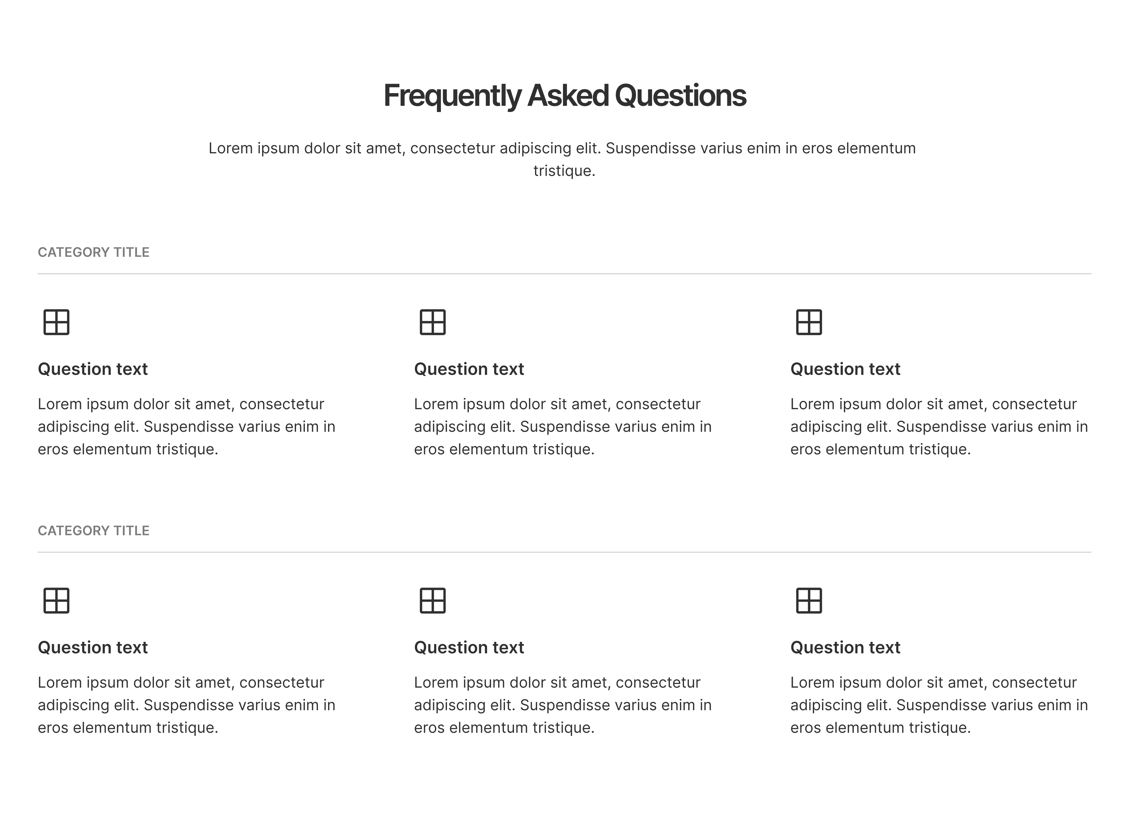This screenshot has height=814, width=1129.
Task: Select the second CATEGORY TITLE label
Action: coord(93,531)
